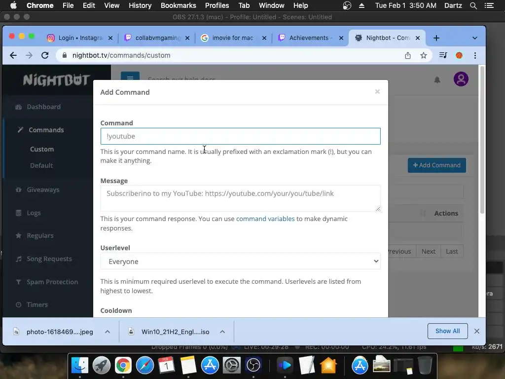Open Logs in sidebar
Viewport: 505px width, 379px height.
pyautogui.click(x=34, y=213)
